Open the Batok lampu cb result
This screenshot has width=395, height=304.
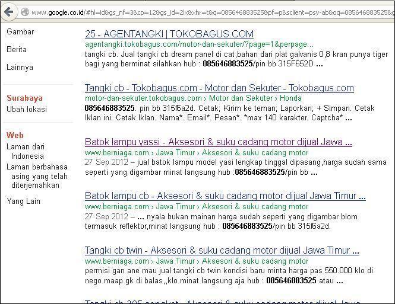click(225, 196)
